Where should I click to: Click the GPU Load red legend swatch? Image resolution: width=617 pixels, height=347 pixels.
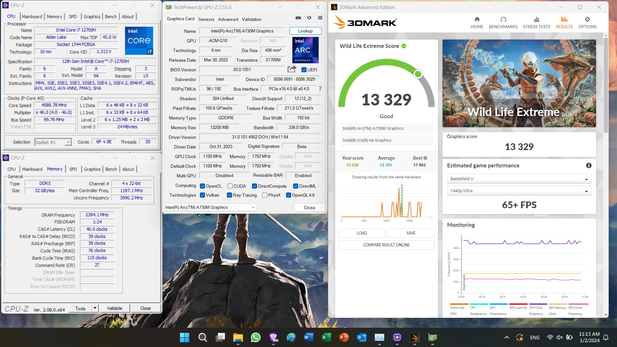pos(518,304)
